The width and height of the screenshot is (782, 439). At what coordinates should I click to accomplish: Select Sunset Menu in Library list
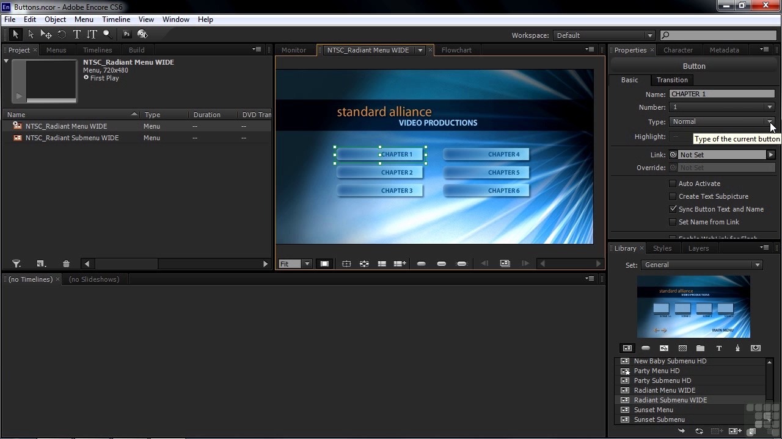click(691, 410)
